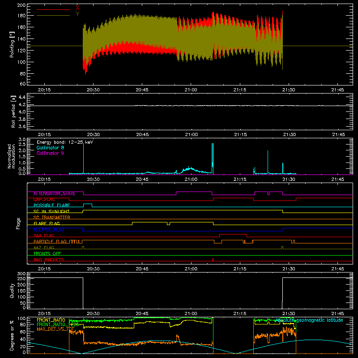Click the MAX_DET_VS_TOT legend label
This screenshot has height=358, width=358.
coord(55,329)
